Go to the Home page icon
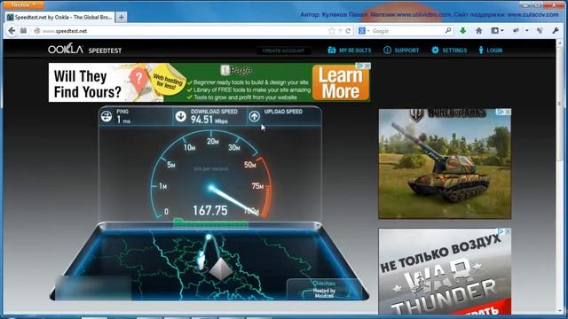 pyautogui.click(x=479, y=31)
